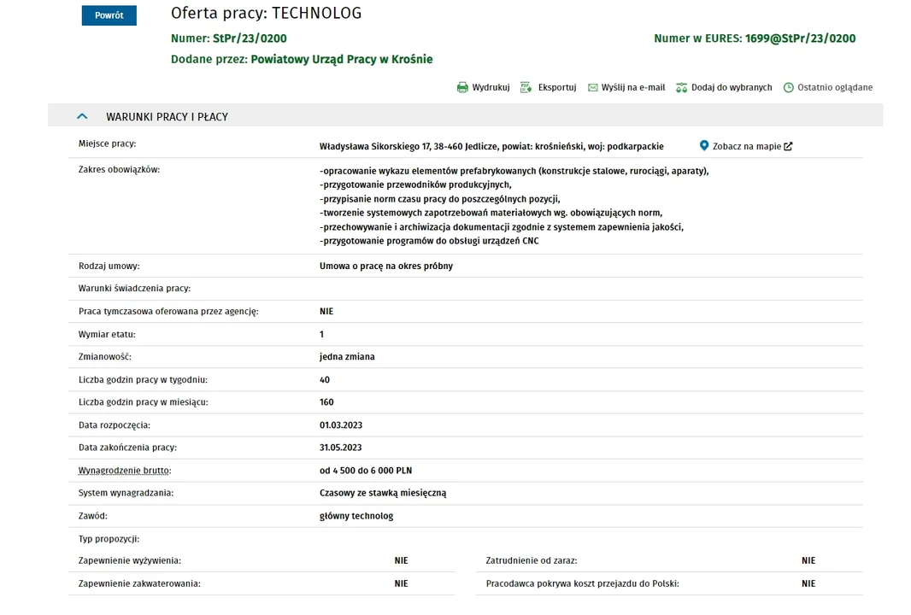Viewport: 911px width, 615px height.
Task: Click the Władysława Sikorskiego 17 address text
Action: pos(374,146)
